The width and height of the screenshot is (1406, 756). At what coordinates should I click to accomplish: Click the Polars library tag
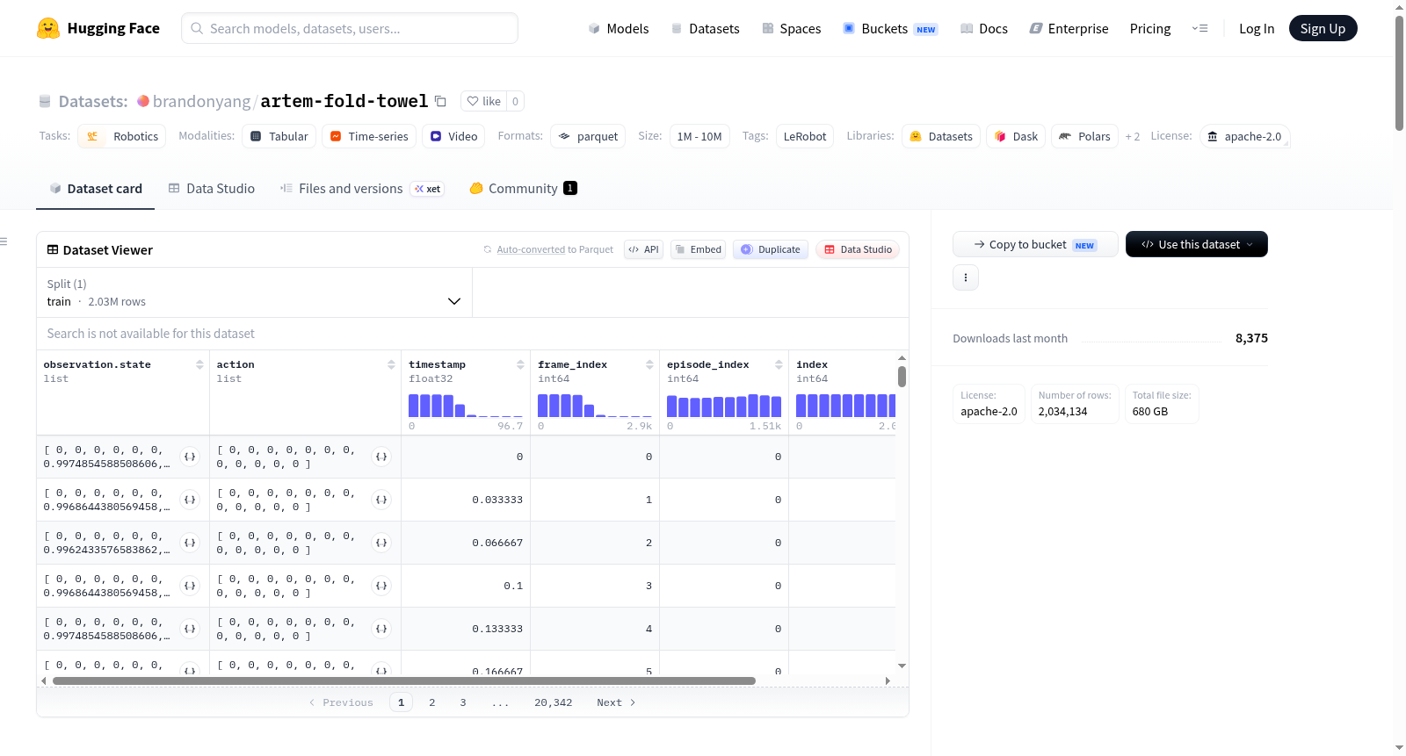(1084, 136)
